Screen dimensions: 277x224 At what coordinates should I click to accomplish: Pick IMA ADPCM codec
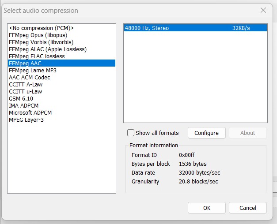pos(23,106)
